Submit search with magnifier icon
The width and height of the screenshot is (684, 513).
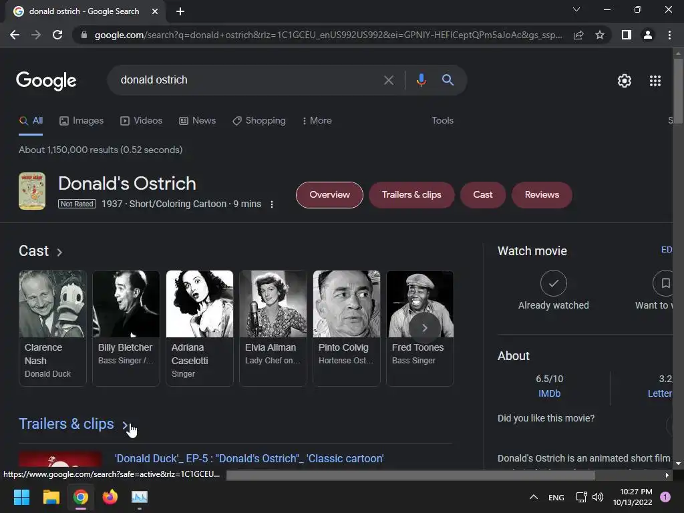[x=448, y=80]
